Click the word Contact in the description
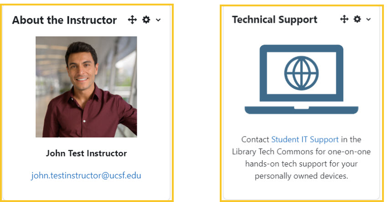The height and width of the screenshot is (202, 388). [x=255, y=140]
